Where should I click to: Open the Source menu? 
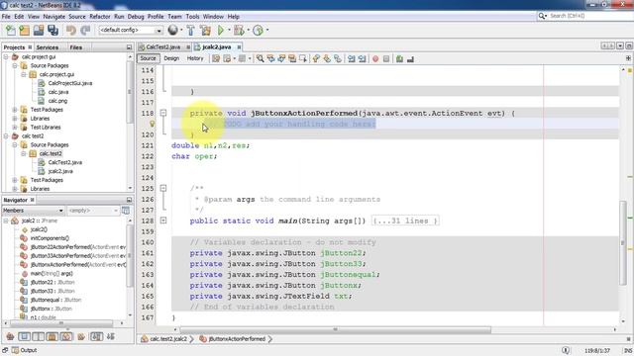pos(77,17)
